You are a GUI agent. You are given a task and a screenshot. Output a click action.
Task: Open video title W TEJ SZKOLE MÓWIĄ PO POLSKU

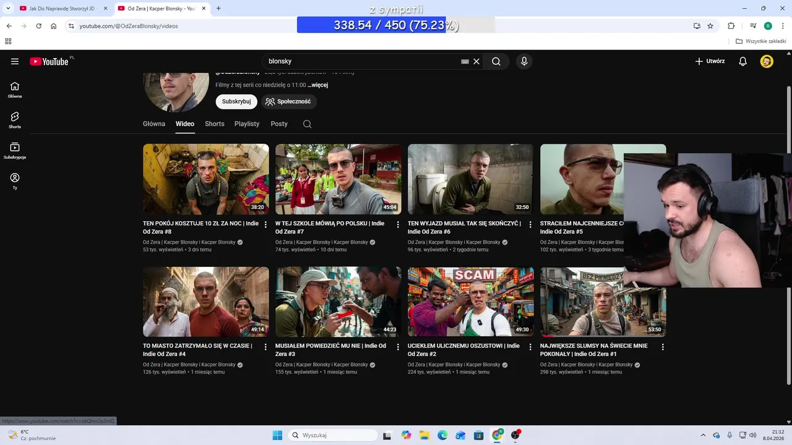click(x=330, y=227)
